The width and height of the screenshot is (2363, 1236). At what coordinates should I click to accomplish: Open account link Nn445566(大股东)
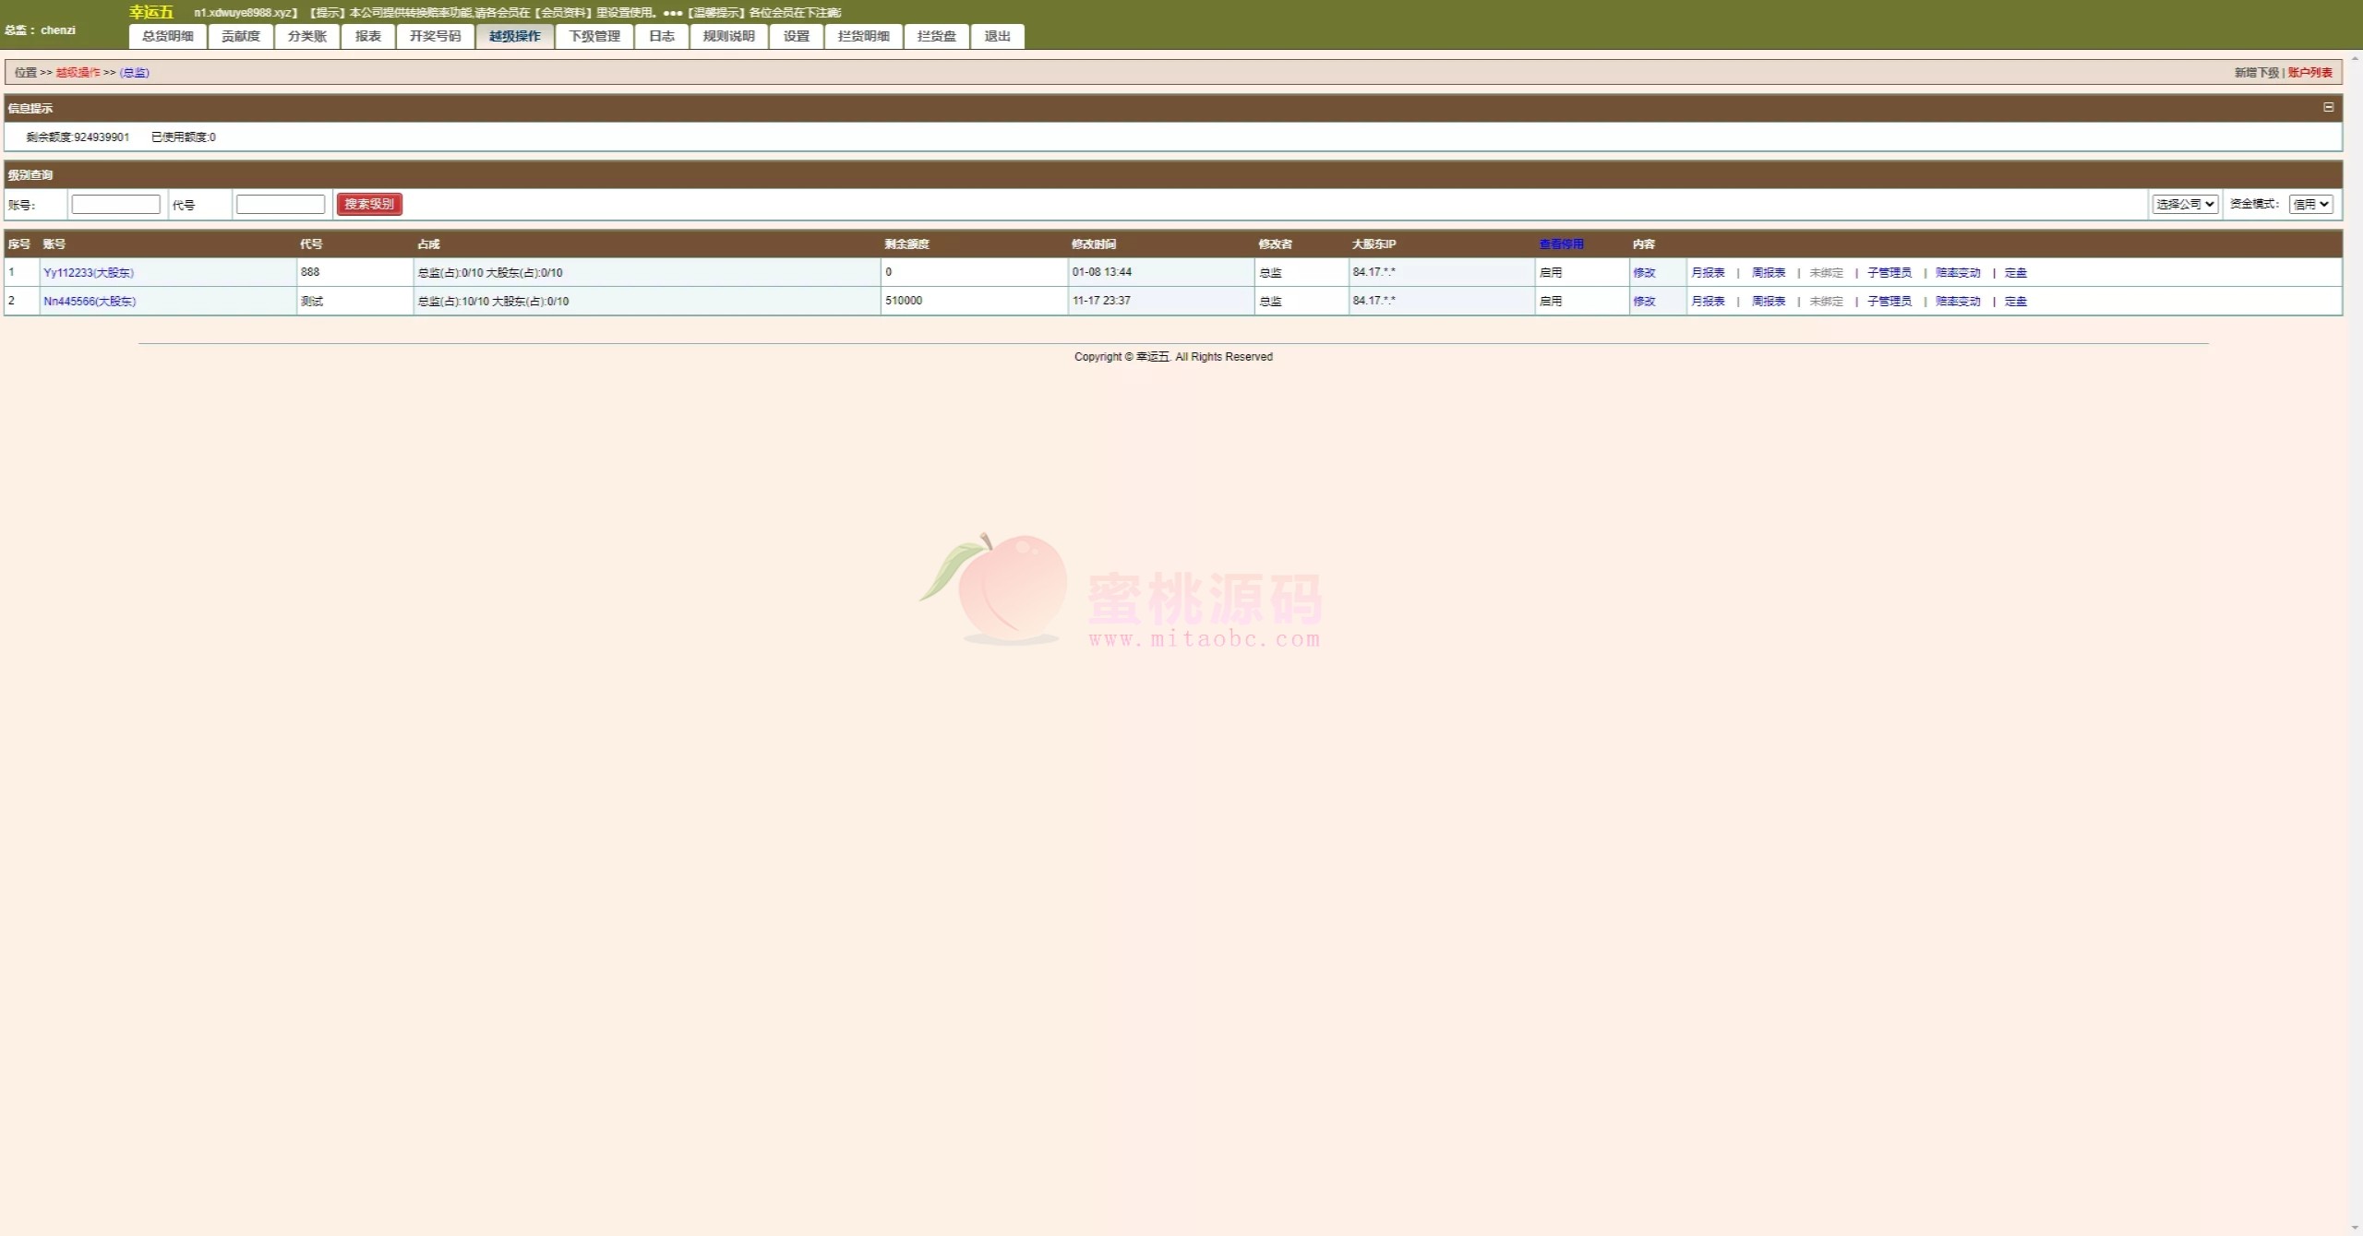(x=90, y=301)
